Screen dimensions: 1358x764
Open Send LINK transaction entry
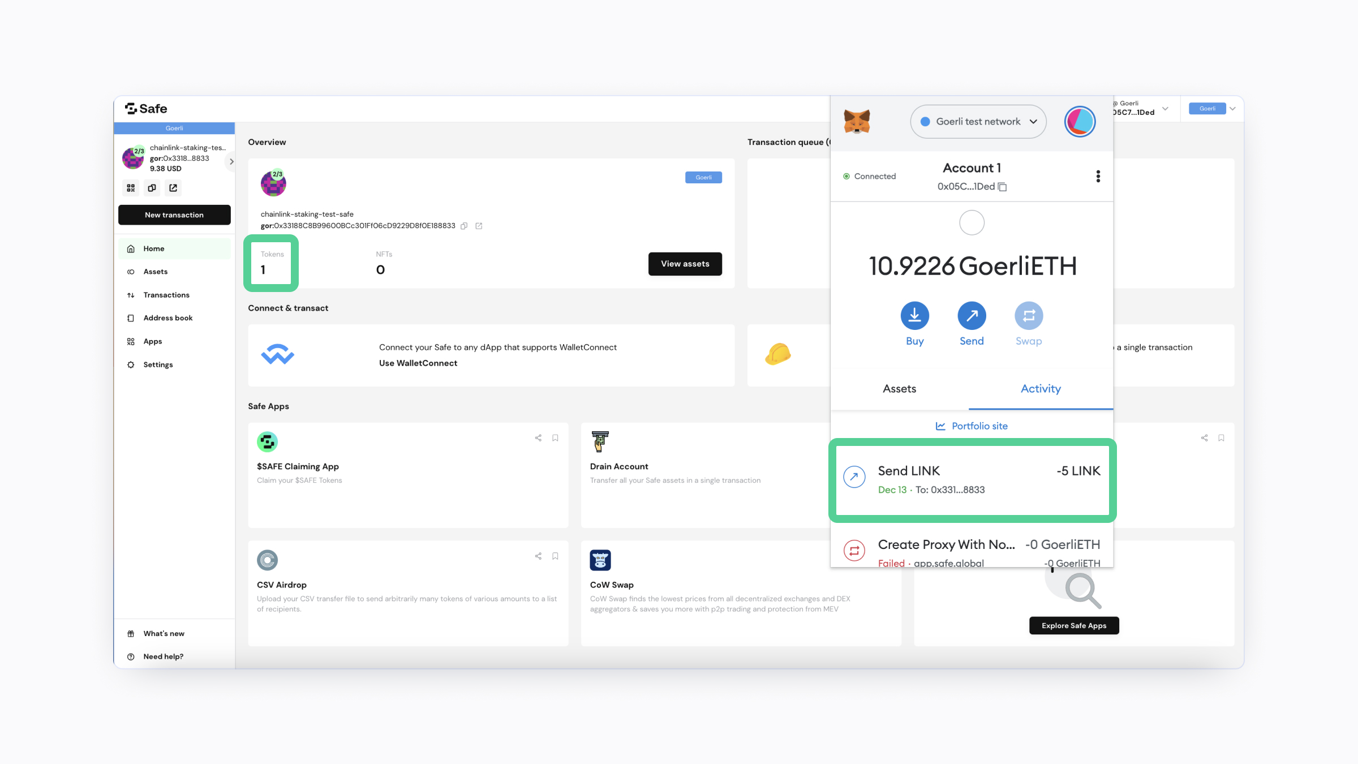[972, 480]
